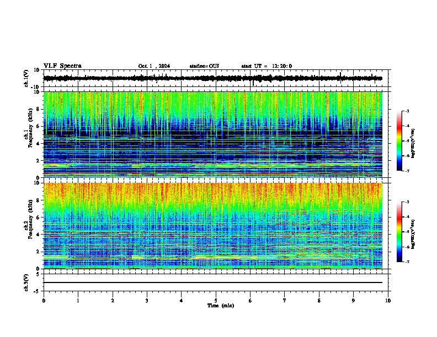
Task: Click the "5" tick on ch.3(V) axis
Action: pyautogui.click(x=38, y=274)
